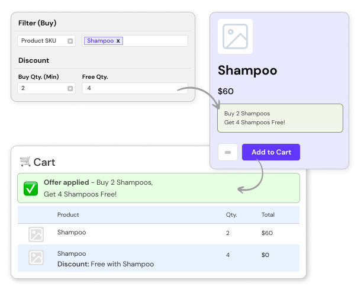Open the Buy Qty. (Min) dropdown
The height and width of the screenshot is (296, 361).
click(x=70, y=88)
